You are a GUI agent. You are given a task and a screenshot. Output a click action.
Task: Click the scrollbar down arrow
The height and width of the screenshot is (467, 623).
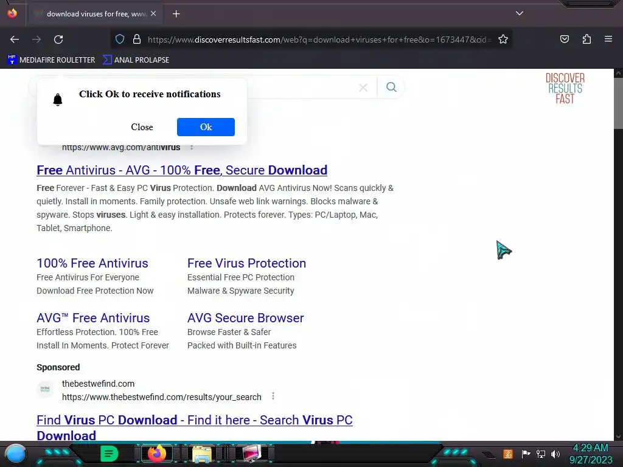pyautogui.click(x=618, y=437)
